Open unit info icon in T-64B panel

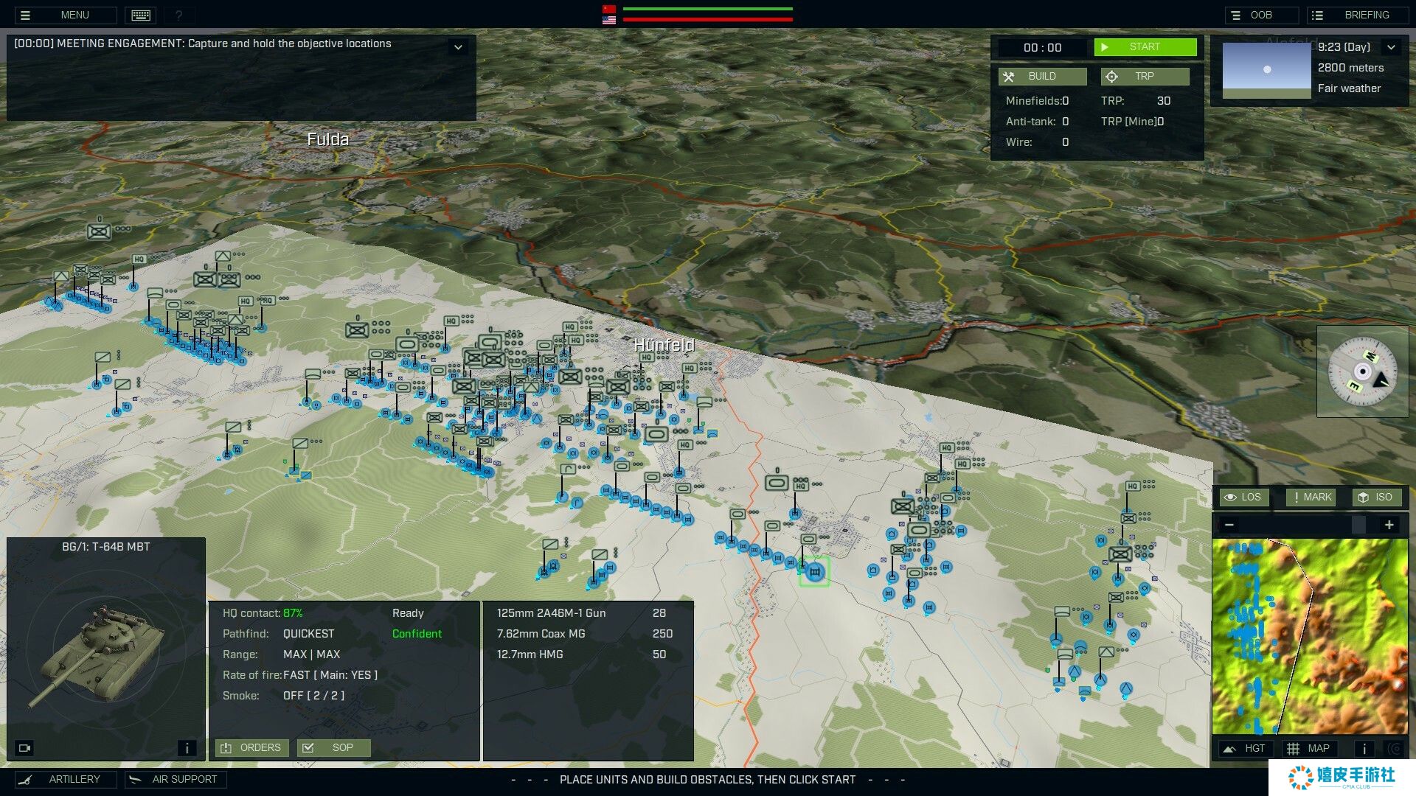[187, 748]
